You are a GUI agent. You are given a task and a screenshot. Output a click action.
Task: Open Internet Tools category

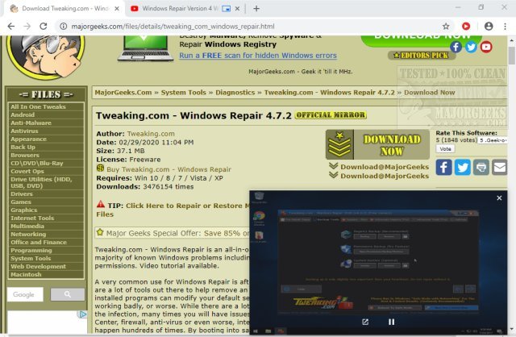tap(32, 218)
